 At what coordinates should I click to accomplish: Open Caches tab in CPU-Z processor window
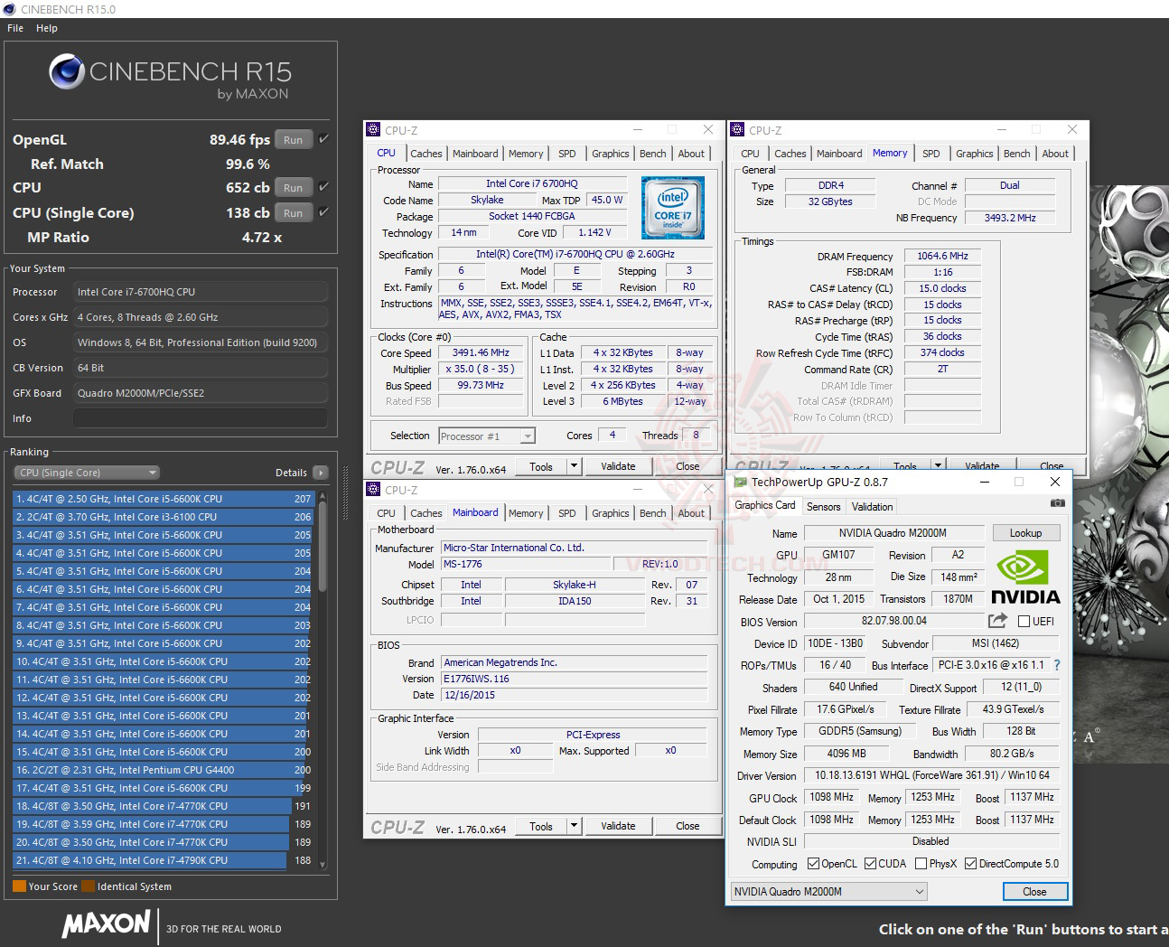tap(426, 154)
